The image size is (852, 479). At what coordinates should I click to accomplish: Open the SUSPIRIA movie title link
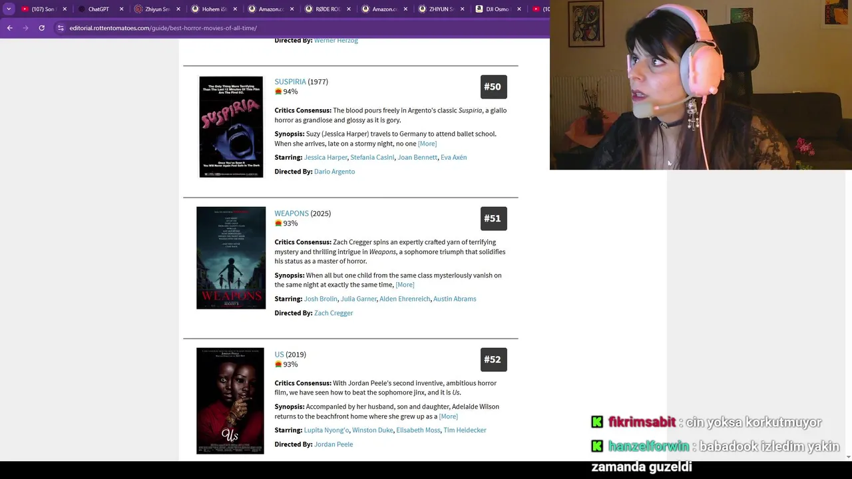tap(290, 82)
